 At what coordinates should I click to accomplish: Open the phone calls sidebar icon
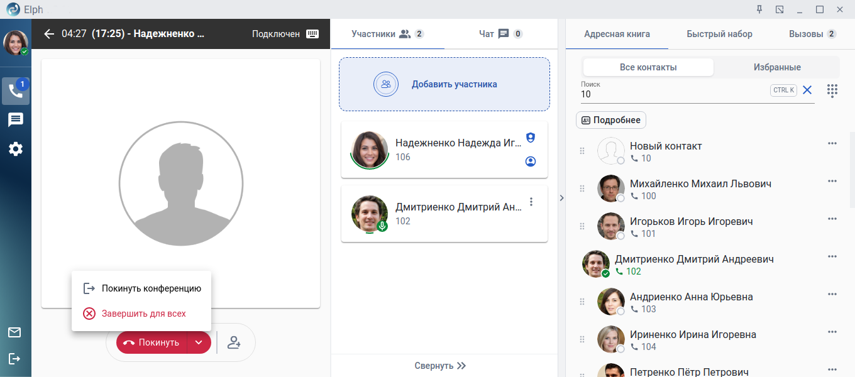pyautogui.click(x=16, y=91)
